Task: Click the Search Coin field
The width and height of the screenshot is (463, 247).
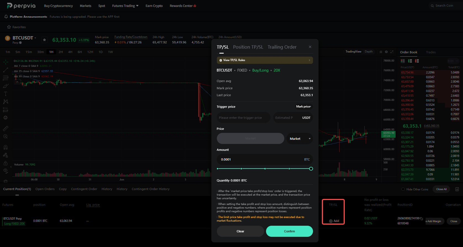Action: point(446,6)
